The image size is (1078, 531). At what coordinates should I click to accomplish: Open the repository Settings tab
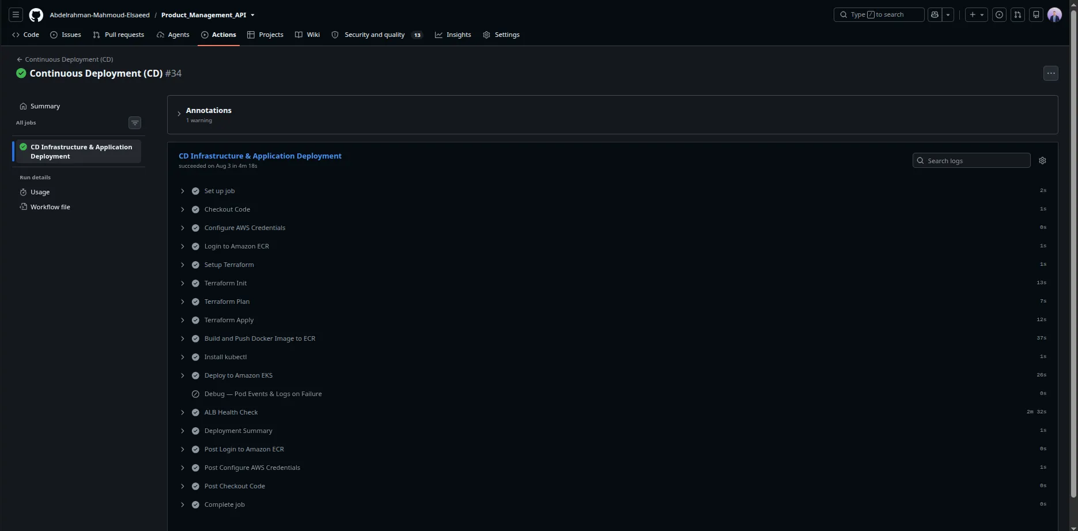coord(501,35)
